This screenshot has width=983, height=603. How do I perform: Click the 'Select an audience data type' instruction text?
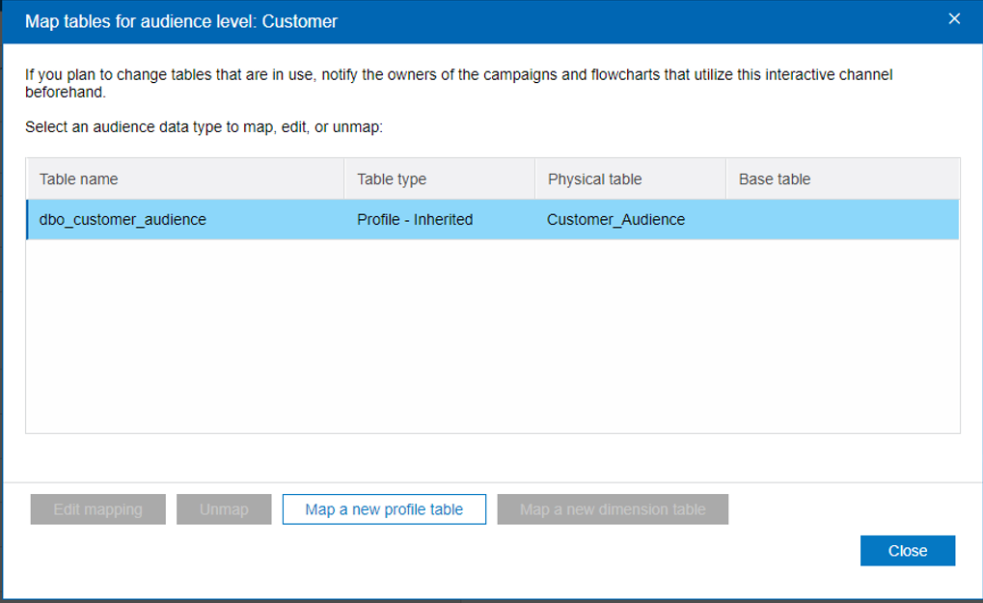coord(205,126)
